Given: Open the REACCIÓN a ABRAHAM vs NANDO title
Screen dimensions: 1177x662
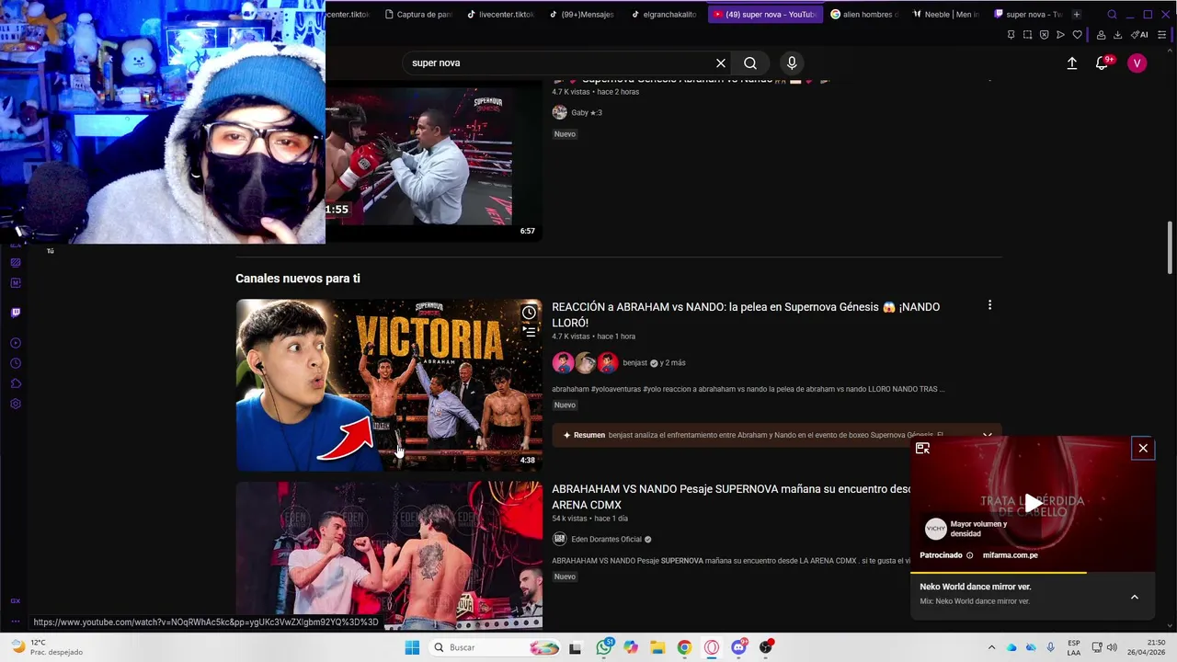Looking at the screenshot, I should [746, 314].
